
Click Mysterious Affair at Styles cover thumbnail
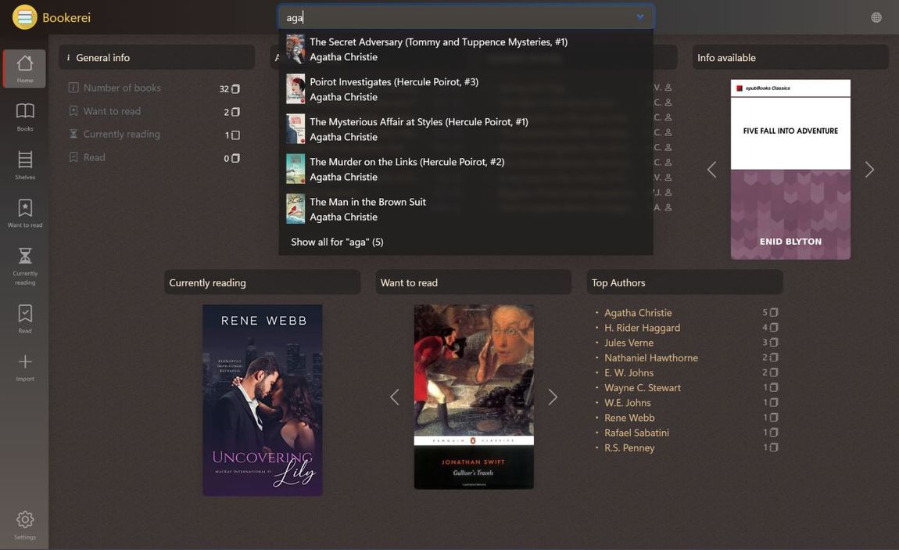[295, 128]
